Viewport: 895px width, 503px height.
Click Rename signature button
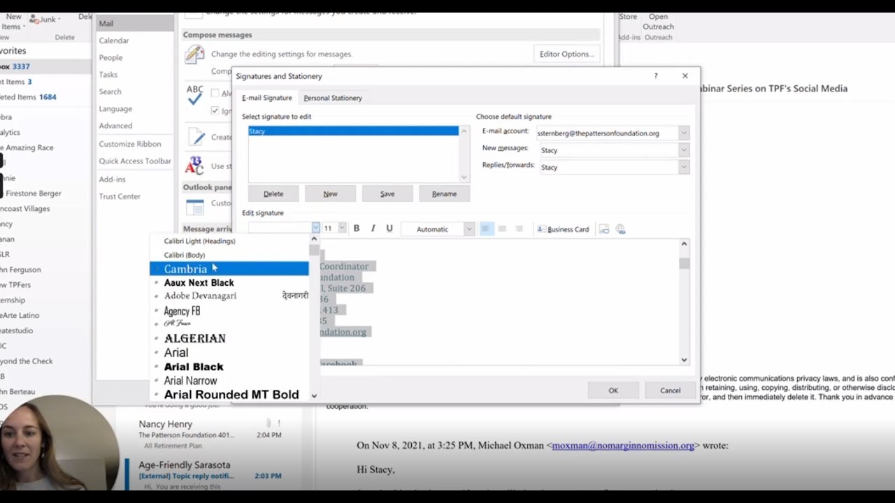click(x=444, y=194)
